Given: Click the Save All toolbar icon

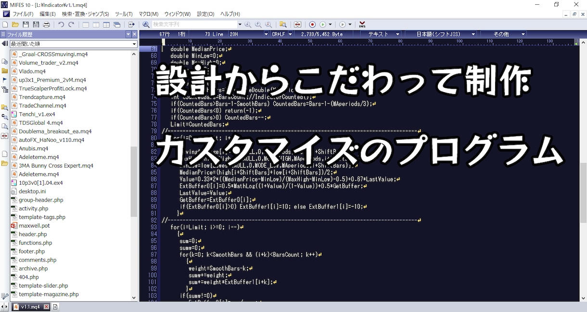Looking at the screenshot, I should pos(36,24).
